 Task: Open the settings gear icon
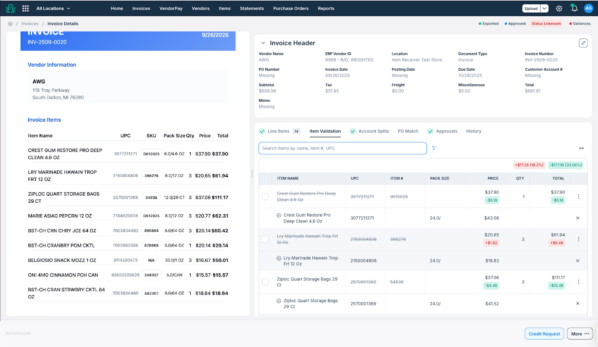click(x=559, y=8)
